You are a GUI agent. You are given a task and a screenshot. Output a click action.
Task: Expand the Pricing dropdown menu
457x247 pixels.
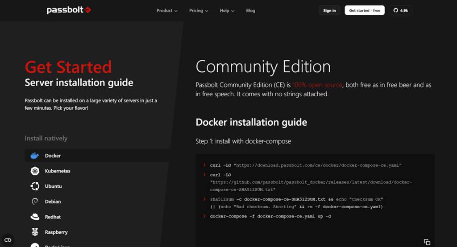[x=199, y=11]
